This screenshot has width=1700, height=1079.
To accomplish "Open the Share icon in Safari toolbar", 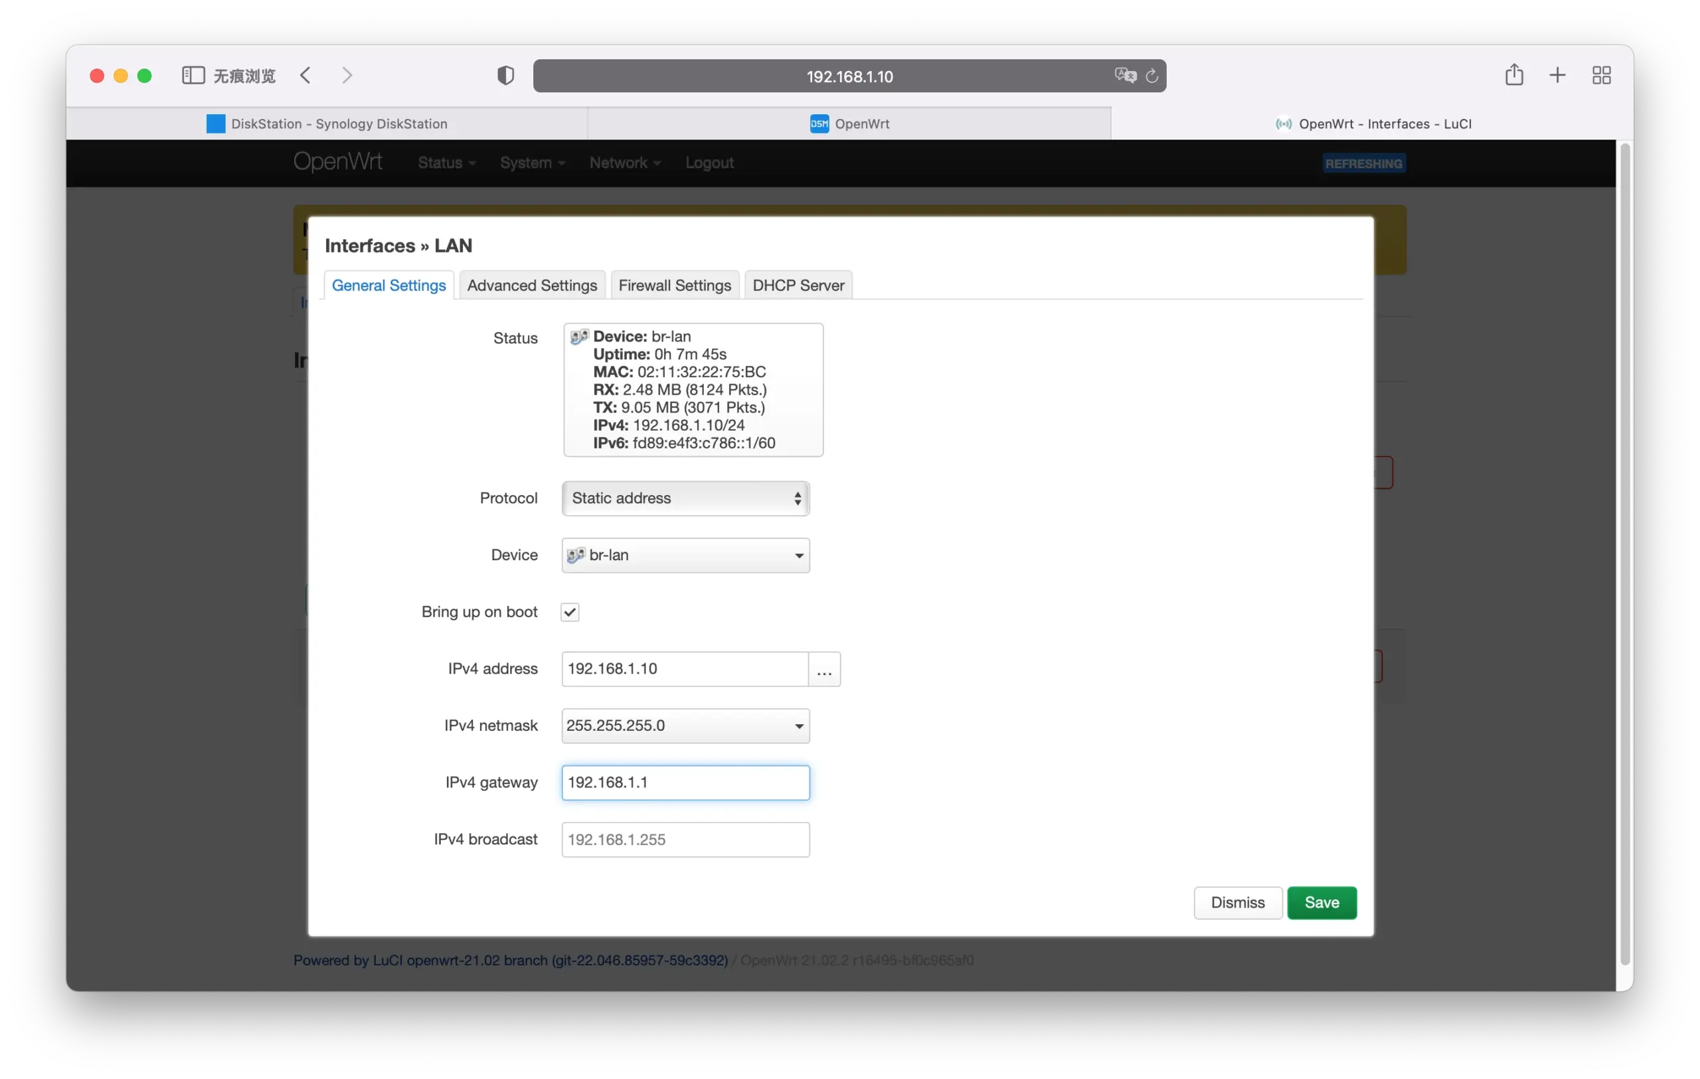I will click(1513, 74).
